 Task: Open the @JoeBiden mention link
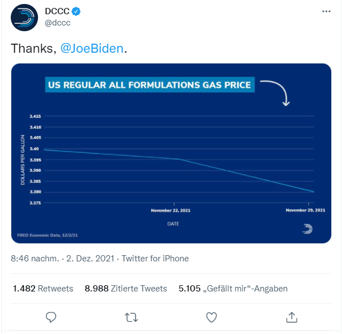click(91, 49)
